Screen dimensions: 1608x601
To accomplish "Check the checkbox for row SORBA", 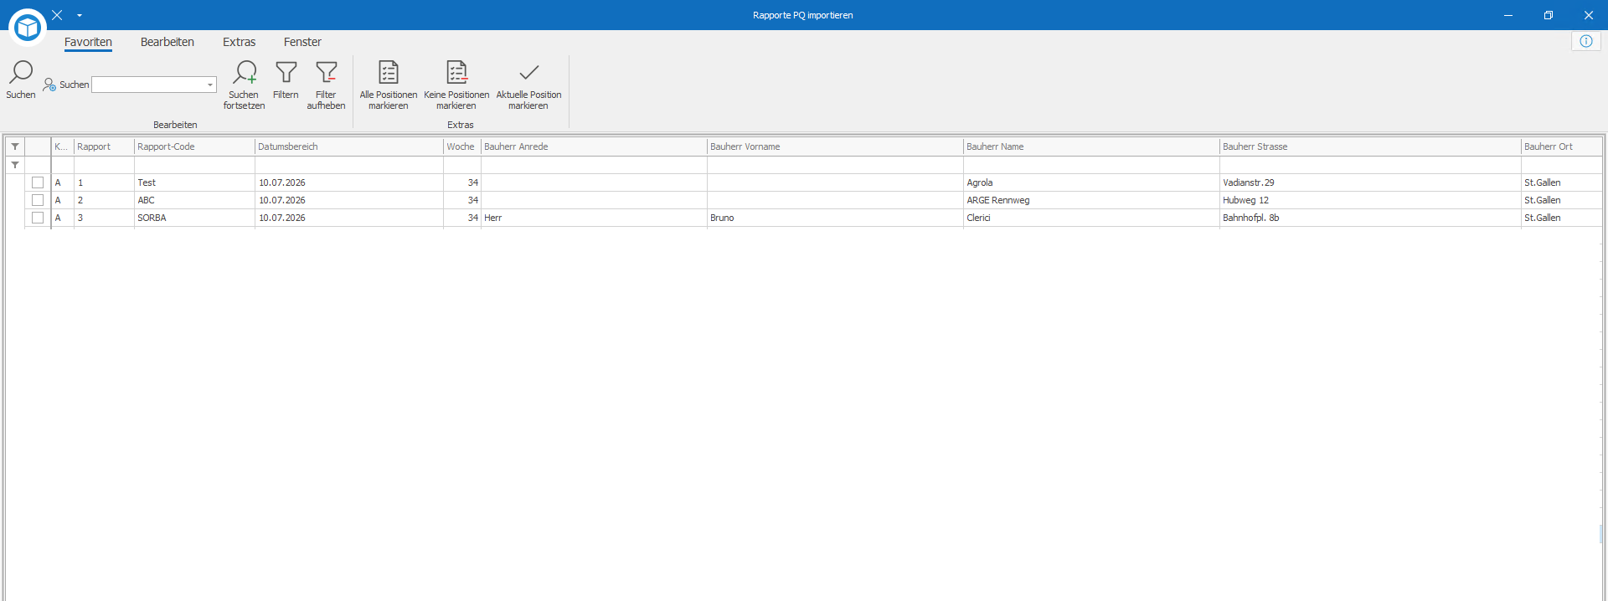I will pos(38,218).
